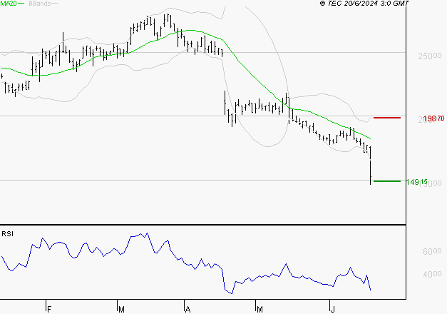Click the J month label on time axis
The image size is (447, 314).
[x=332, y=310]
